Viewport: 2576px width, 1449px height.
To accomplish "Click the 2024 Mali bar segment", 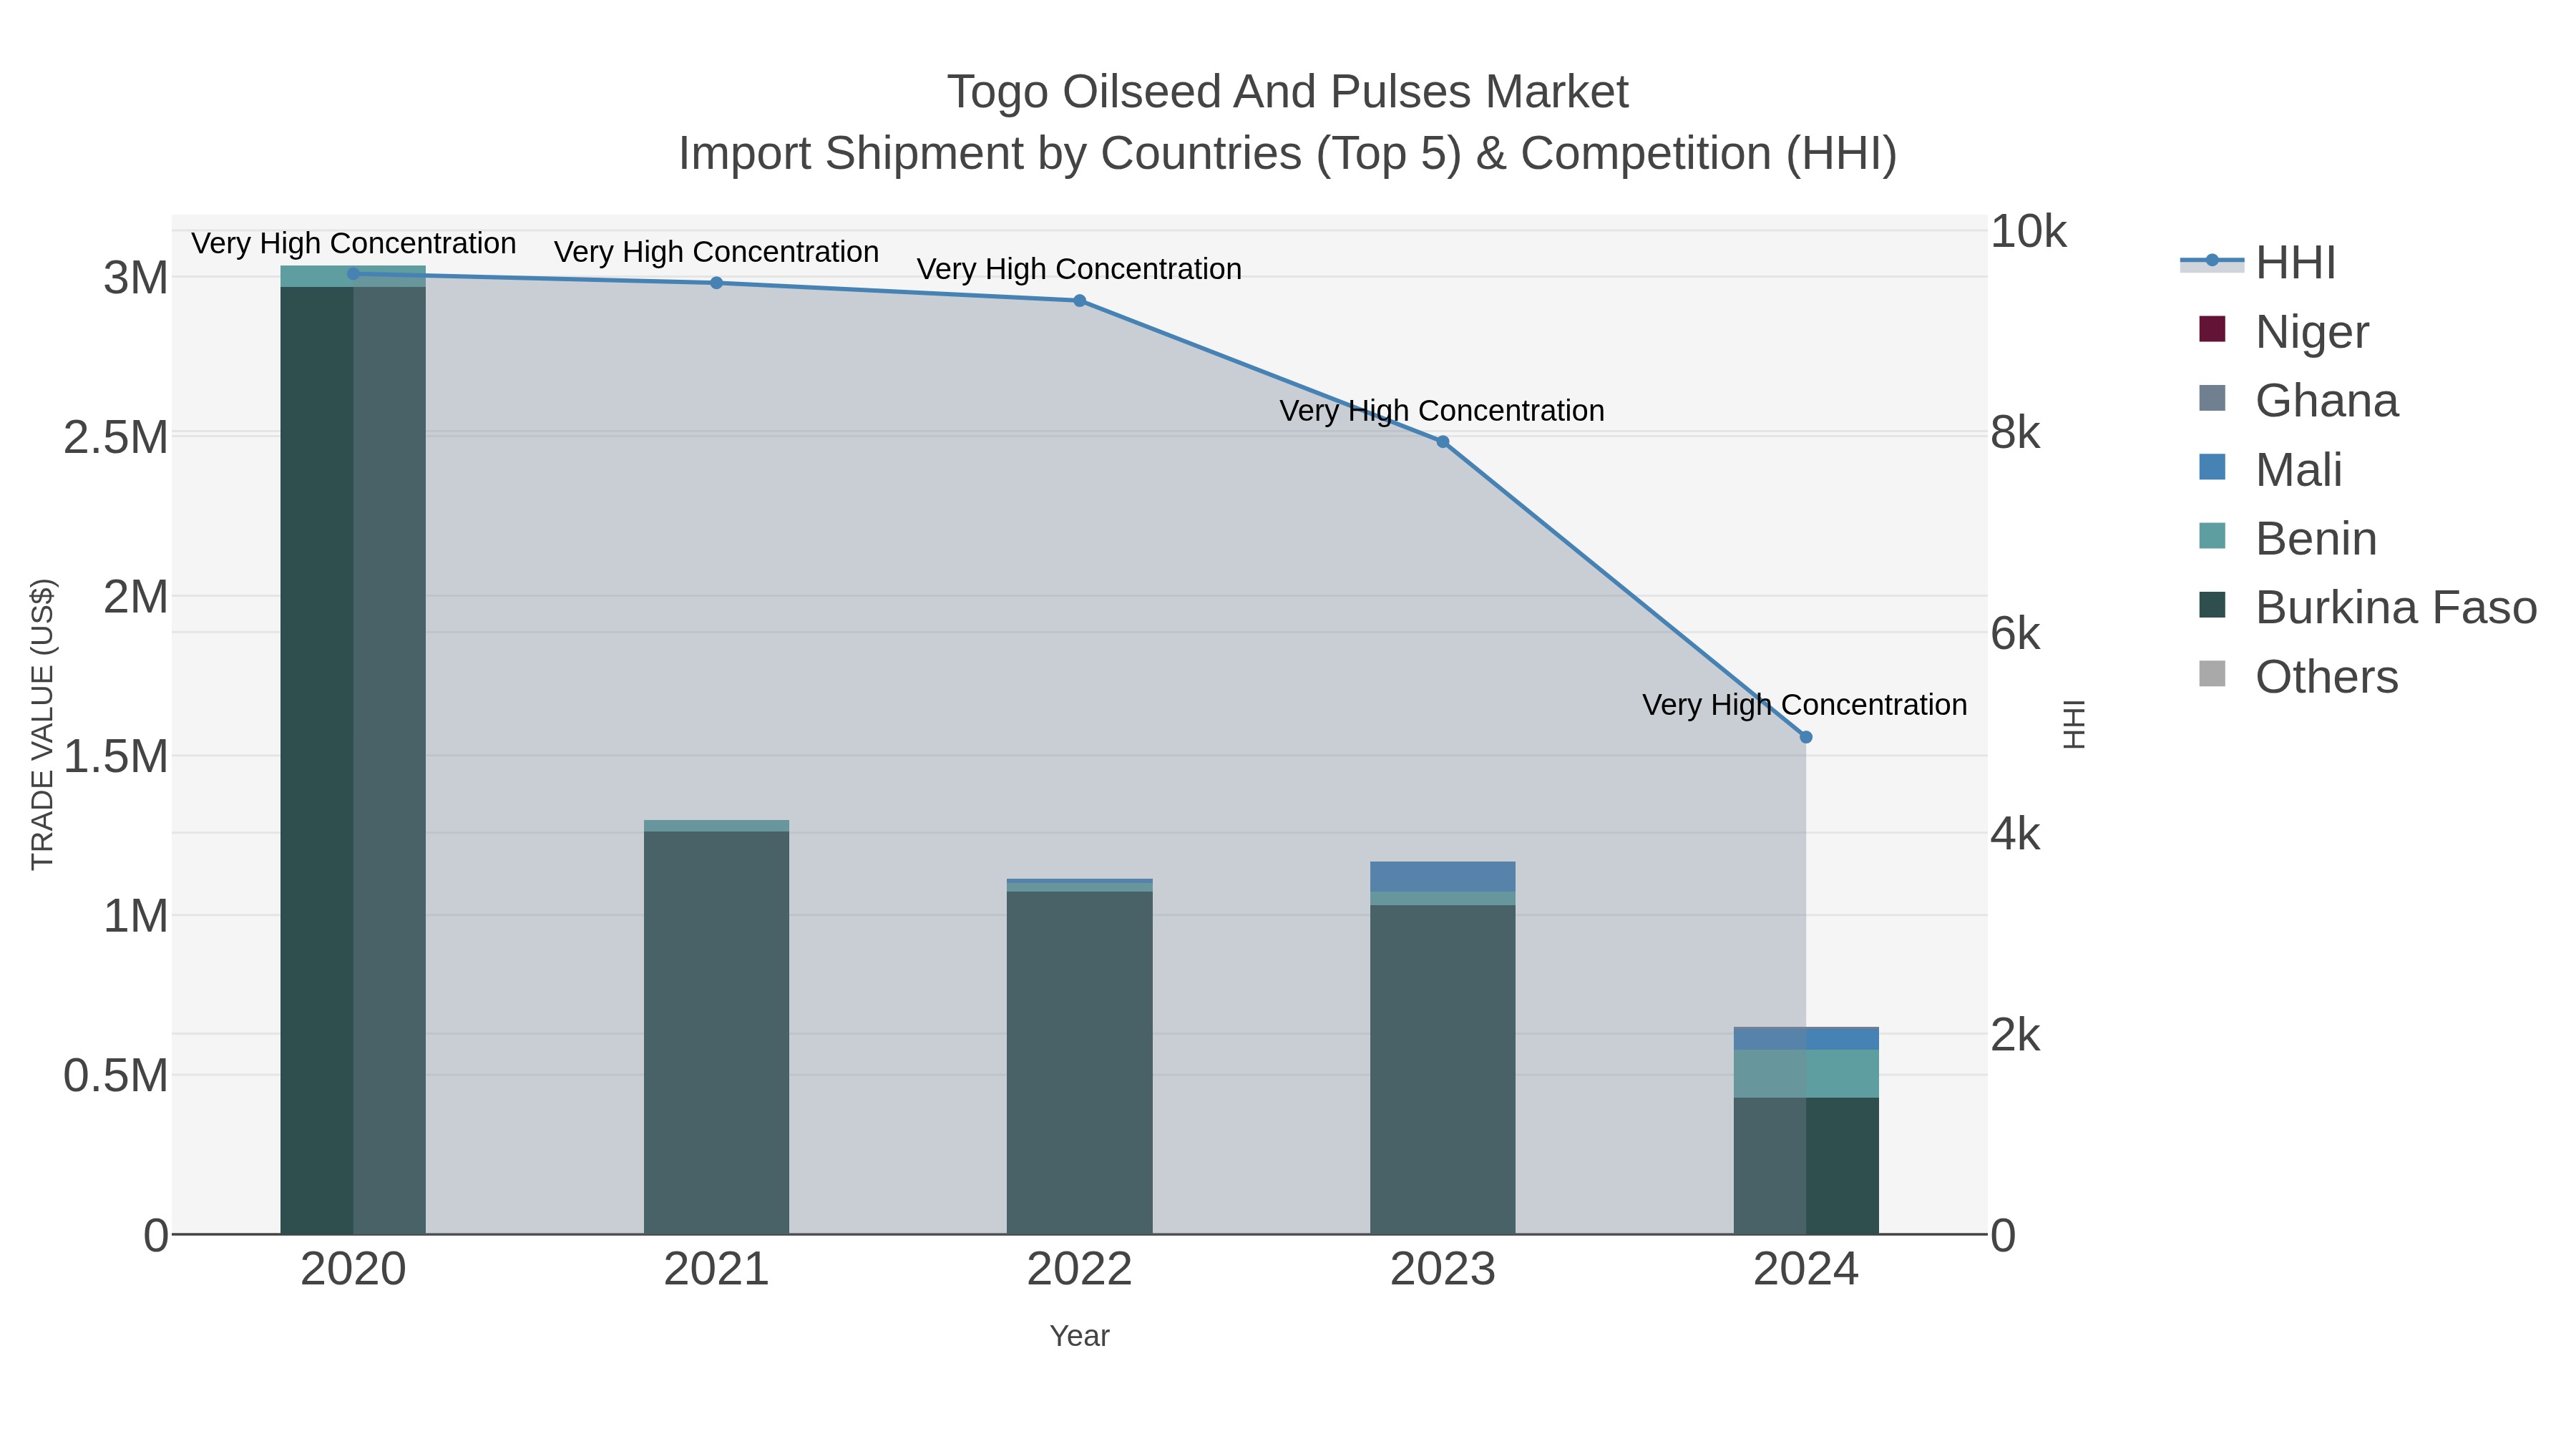I will point(1806,1039).
